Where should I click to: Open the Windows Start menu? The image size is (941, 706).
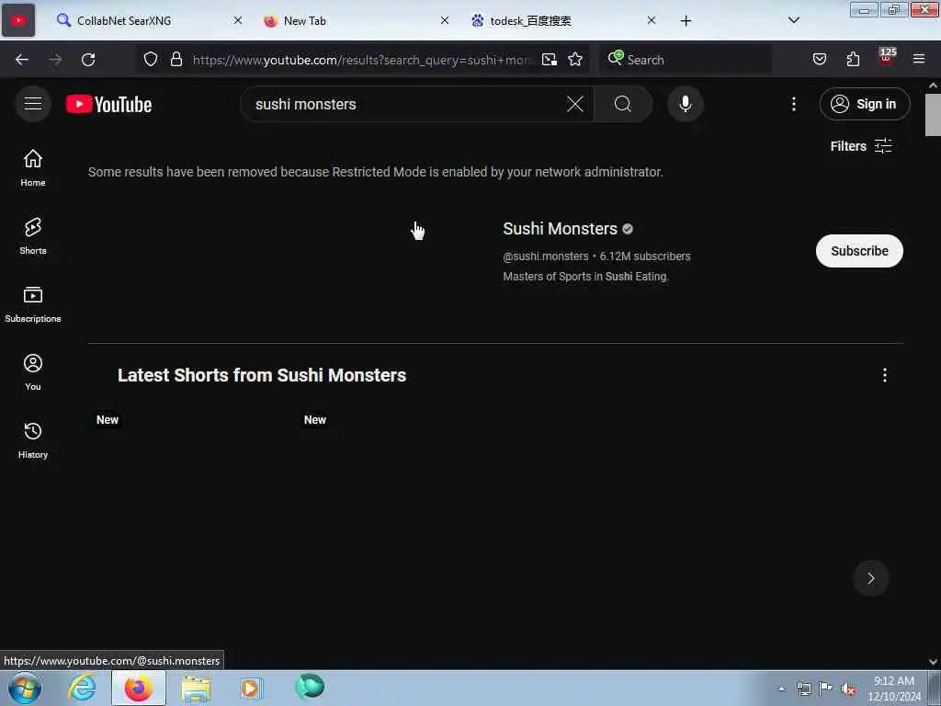click(25, 688)
